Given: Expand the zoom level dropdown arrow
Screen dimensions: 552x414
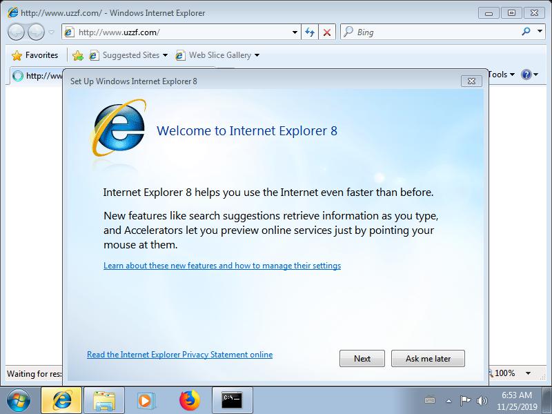Looking at the screenshot, I should click(528, 373).
